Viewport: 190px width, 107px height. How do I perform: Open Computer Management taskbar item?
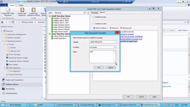[x=86, y=105]
